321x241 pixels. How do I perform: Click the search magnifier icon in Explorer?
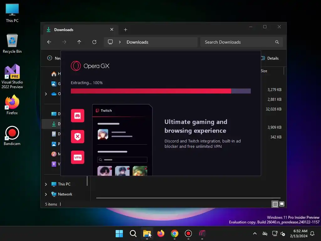click(277, 42)
